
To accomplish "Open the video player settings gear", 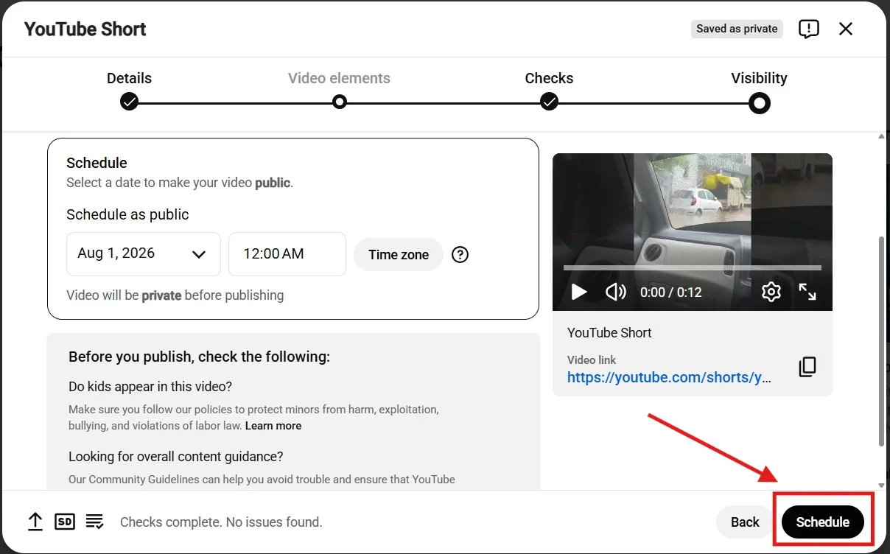I will [771, 292].
